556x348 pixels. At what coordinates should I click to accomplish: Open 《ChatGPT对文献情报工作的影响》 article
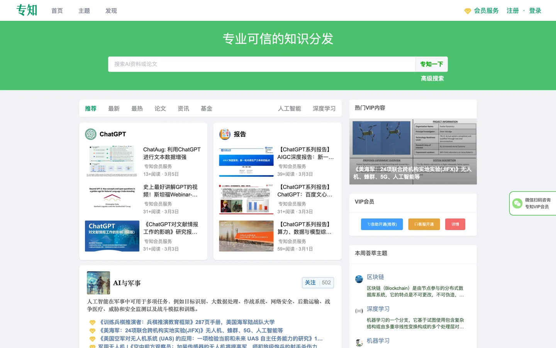point(171,228)
